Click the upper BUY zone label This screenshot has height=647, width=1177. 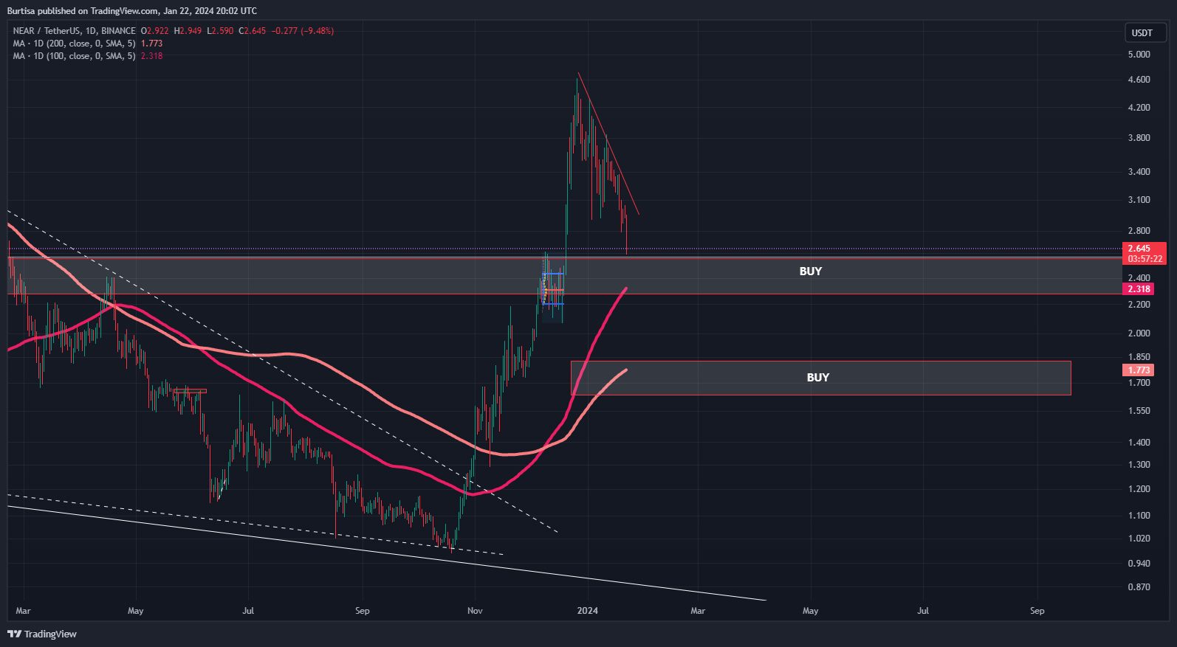(811, 271)
